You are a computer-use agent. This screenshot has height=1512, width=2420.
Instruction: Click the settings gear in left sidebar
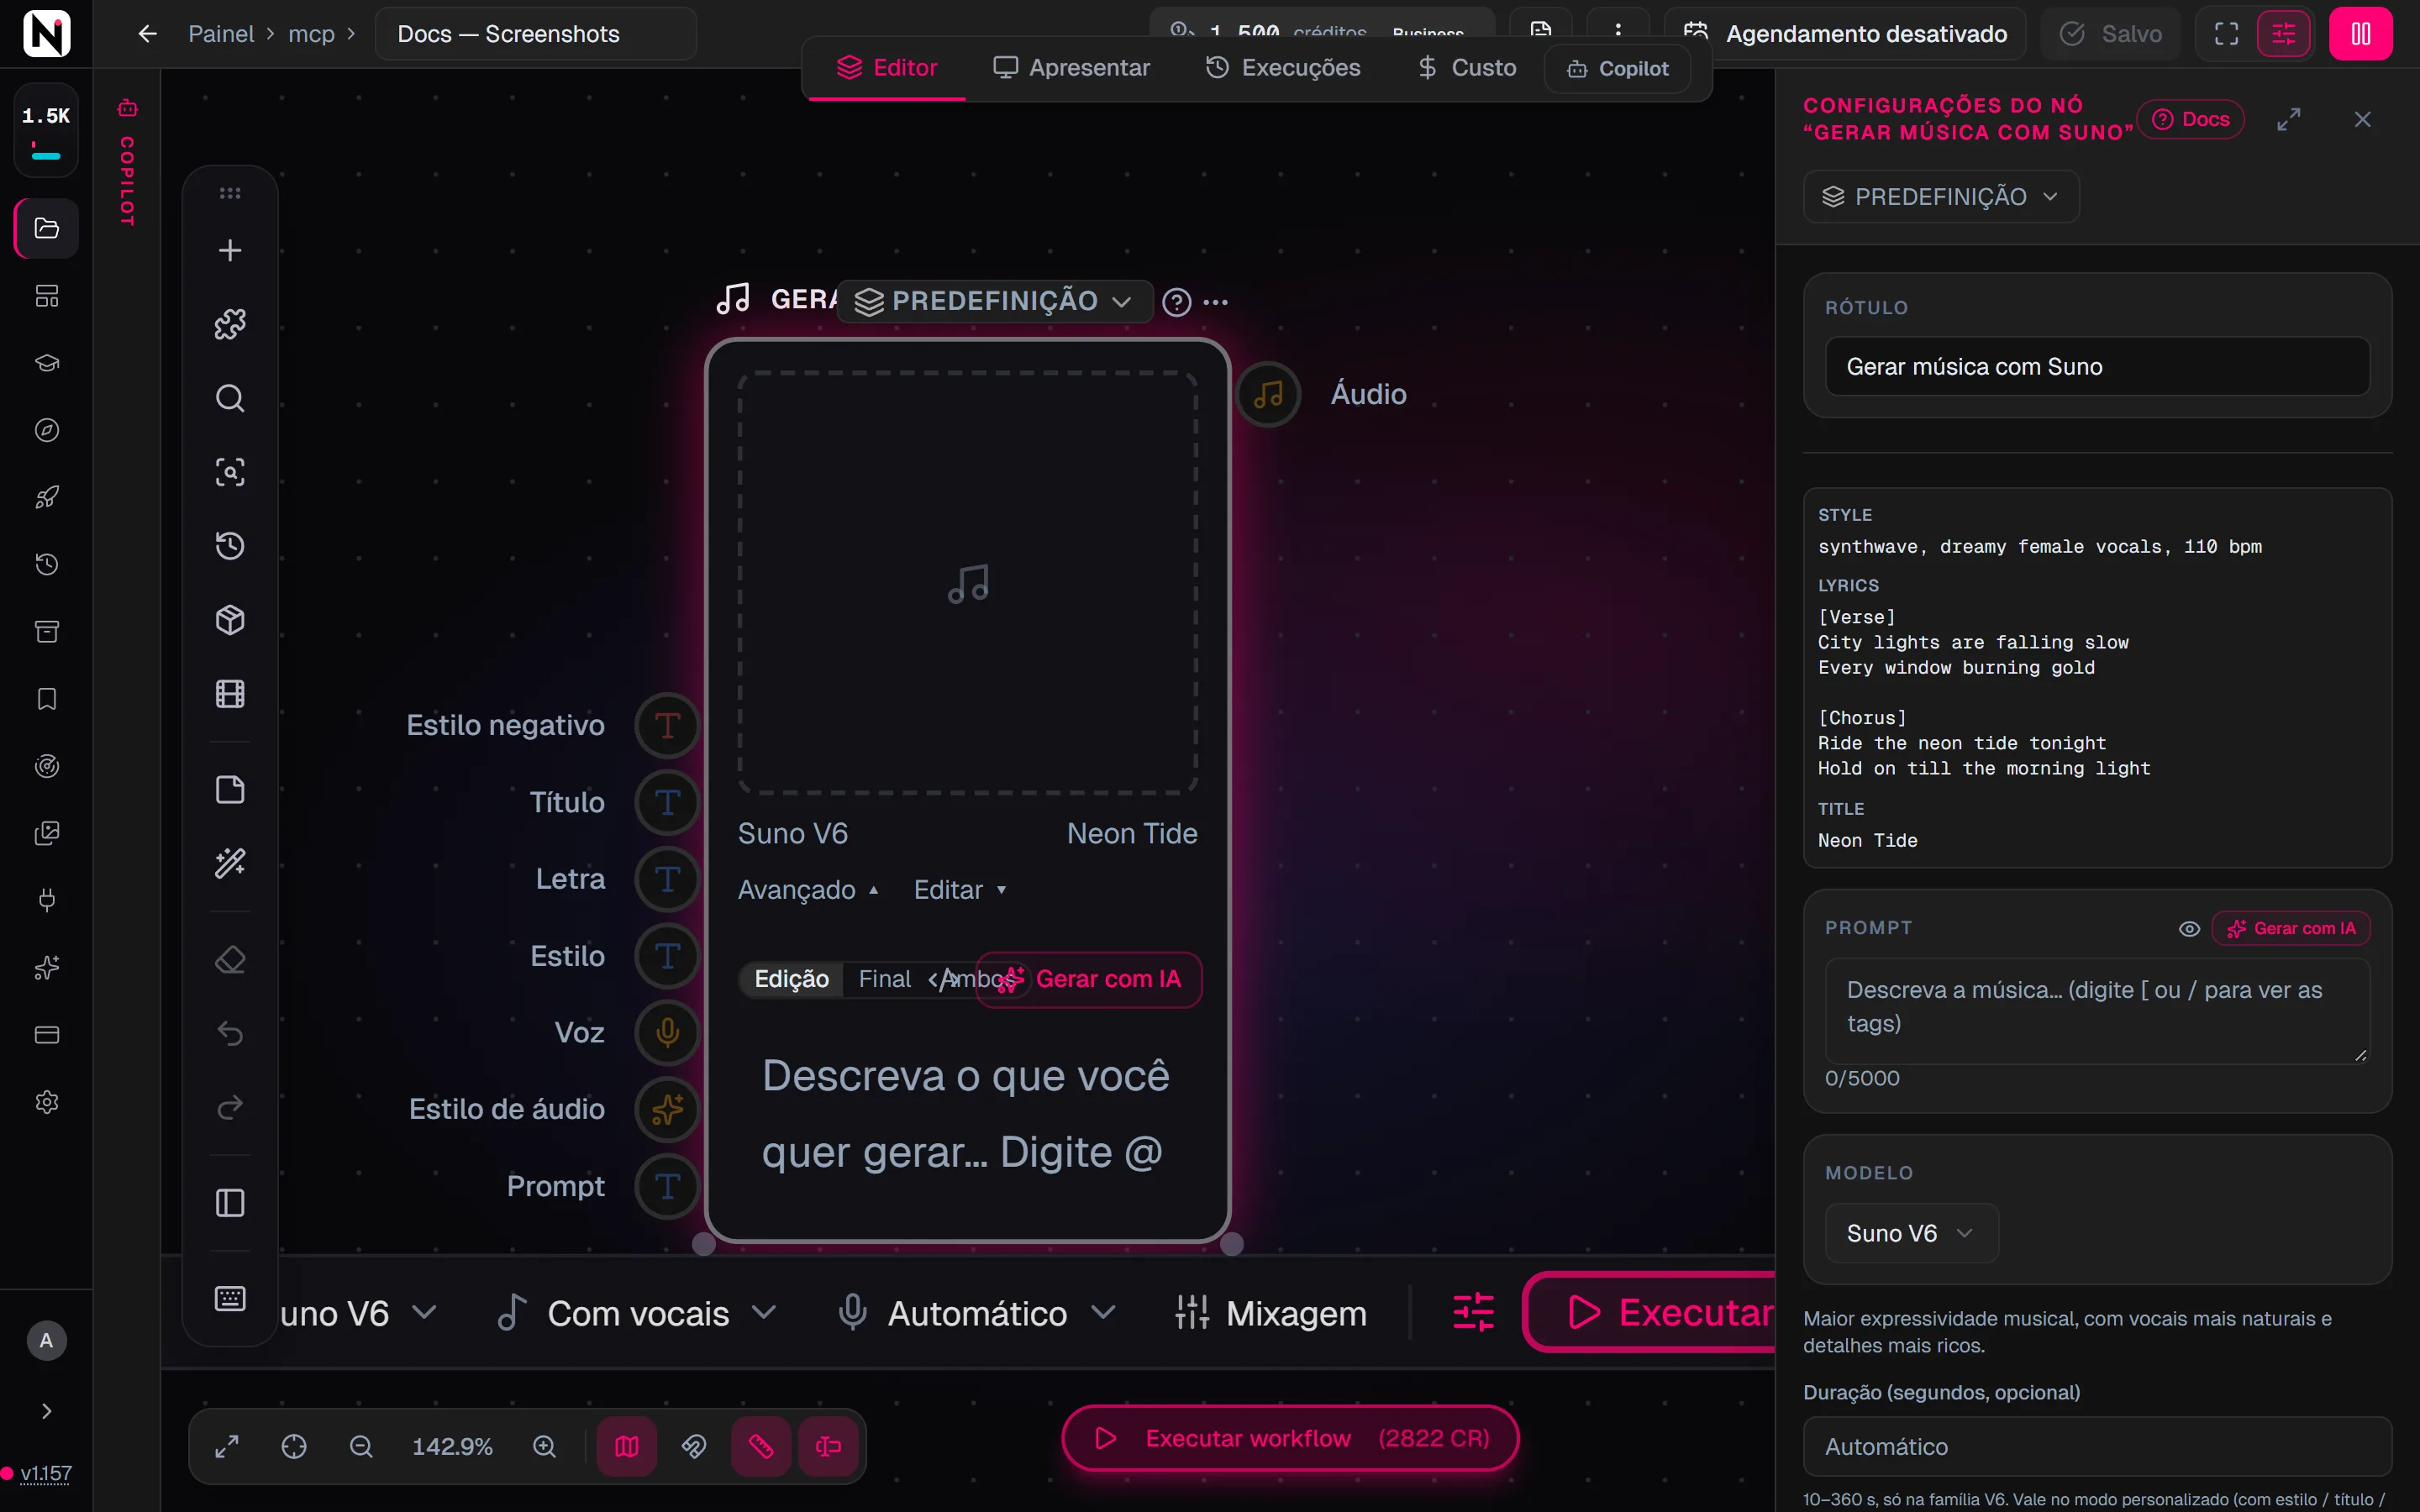tap(47, 1102)
